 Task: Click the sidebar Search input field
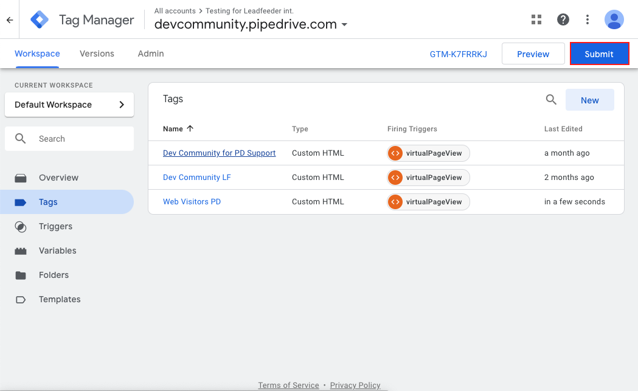(x=69, y=139)
